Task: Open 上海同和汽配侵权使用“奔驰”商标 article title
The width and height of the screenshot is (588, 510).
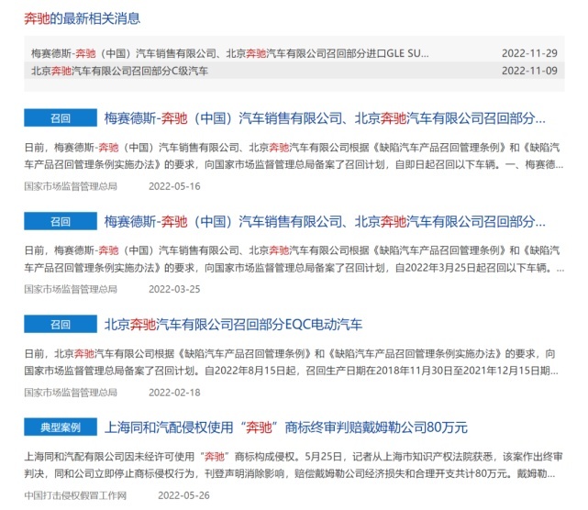Action: pos(286,427)
